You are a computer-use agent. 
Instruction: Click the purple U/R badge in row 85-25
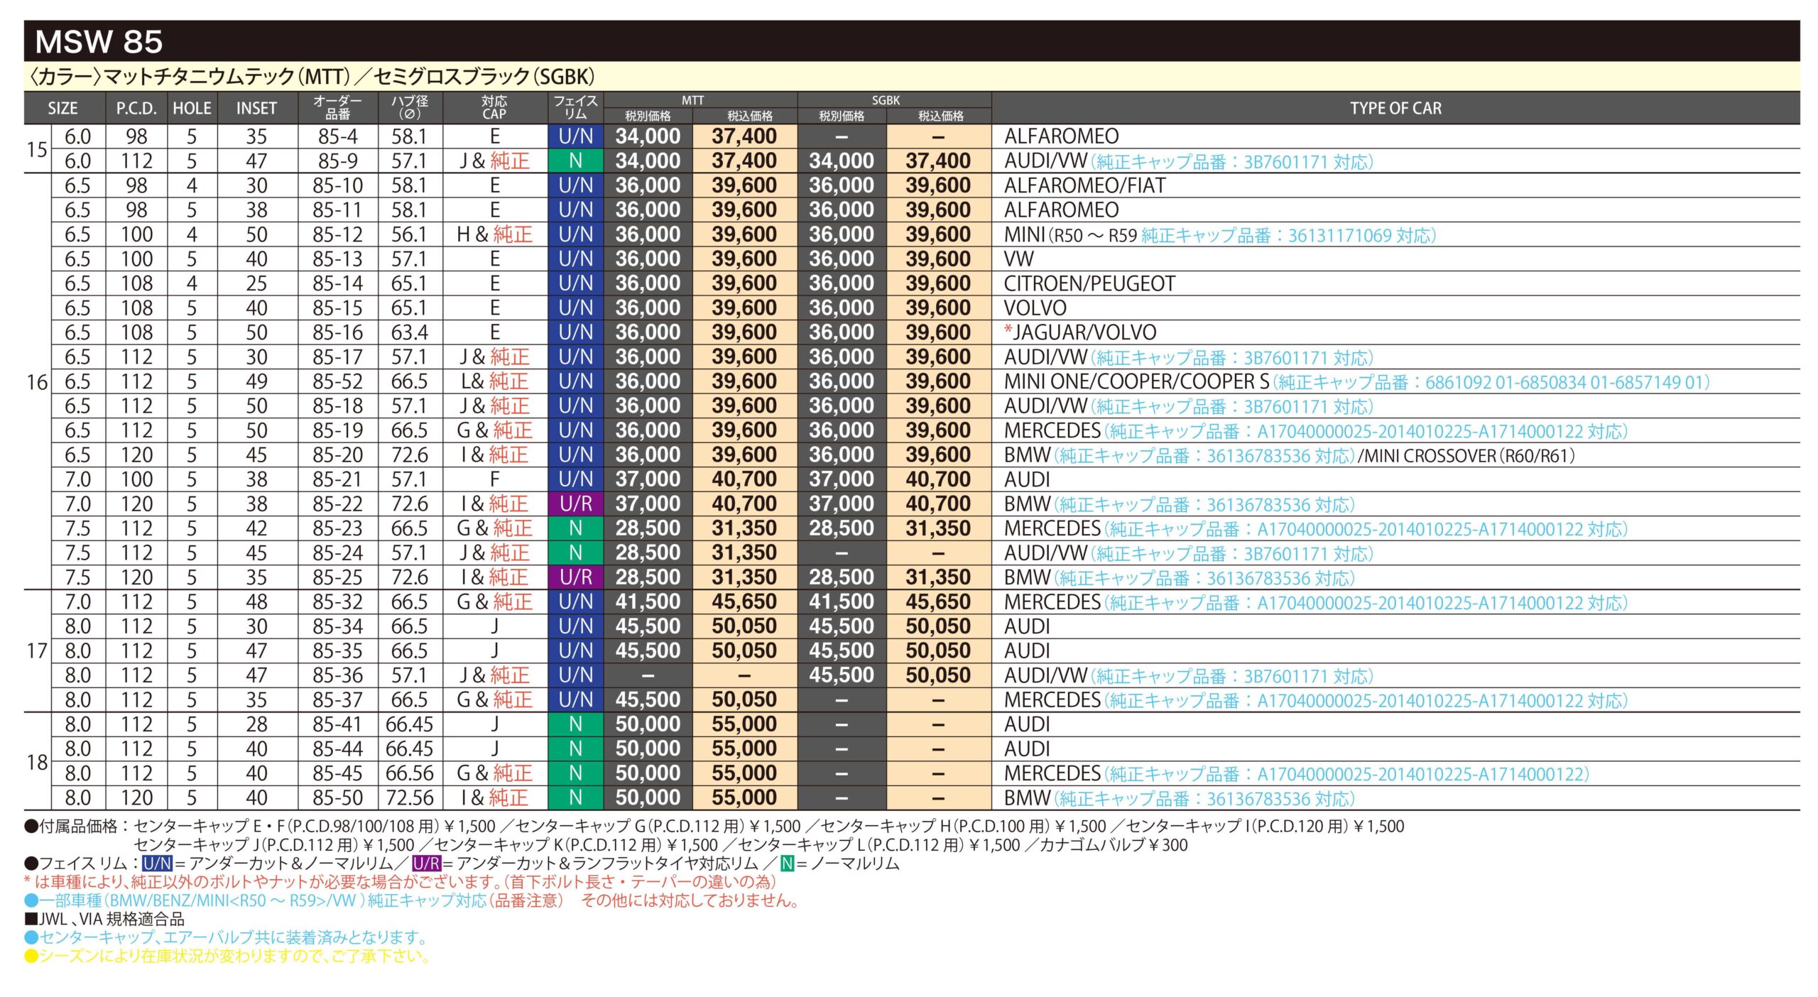coord(575,577)
